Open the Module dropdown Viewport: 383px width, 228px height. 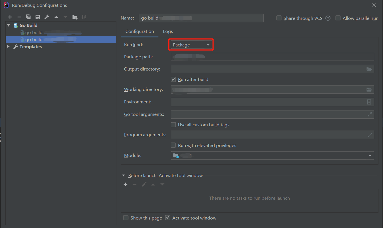point(370,155)
